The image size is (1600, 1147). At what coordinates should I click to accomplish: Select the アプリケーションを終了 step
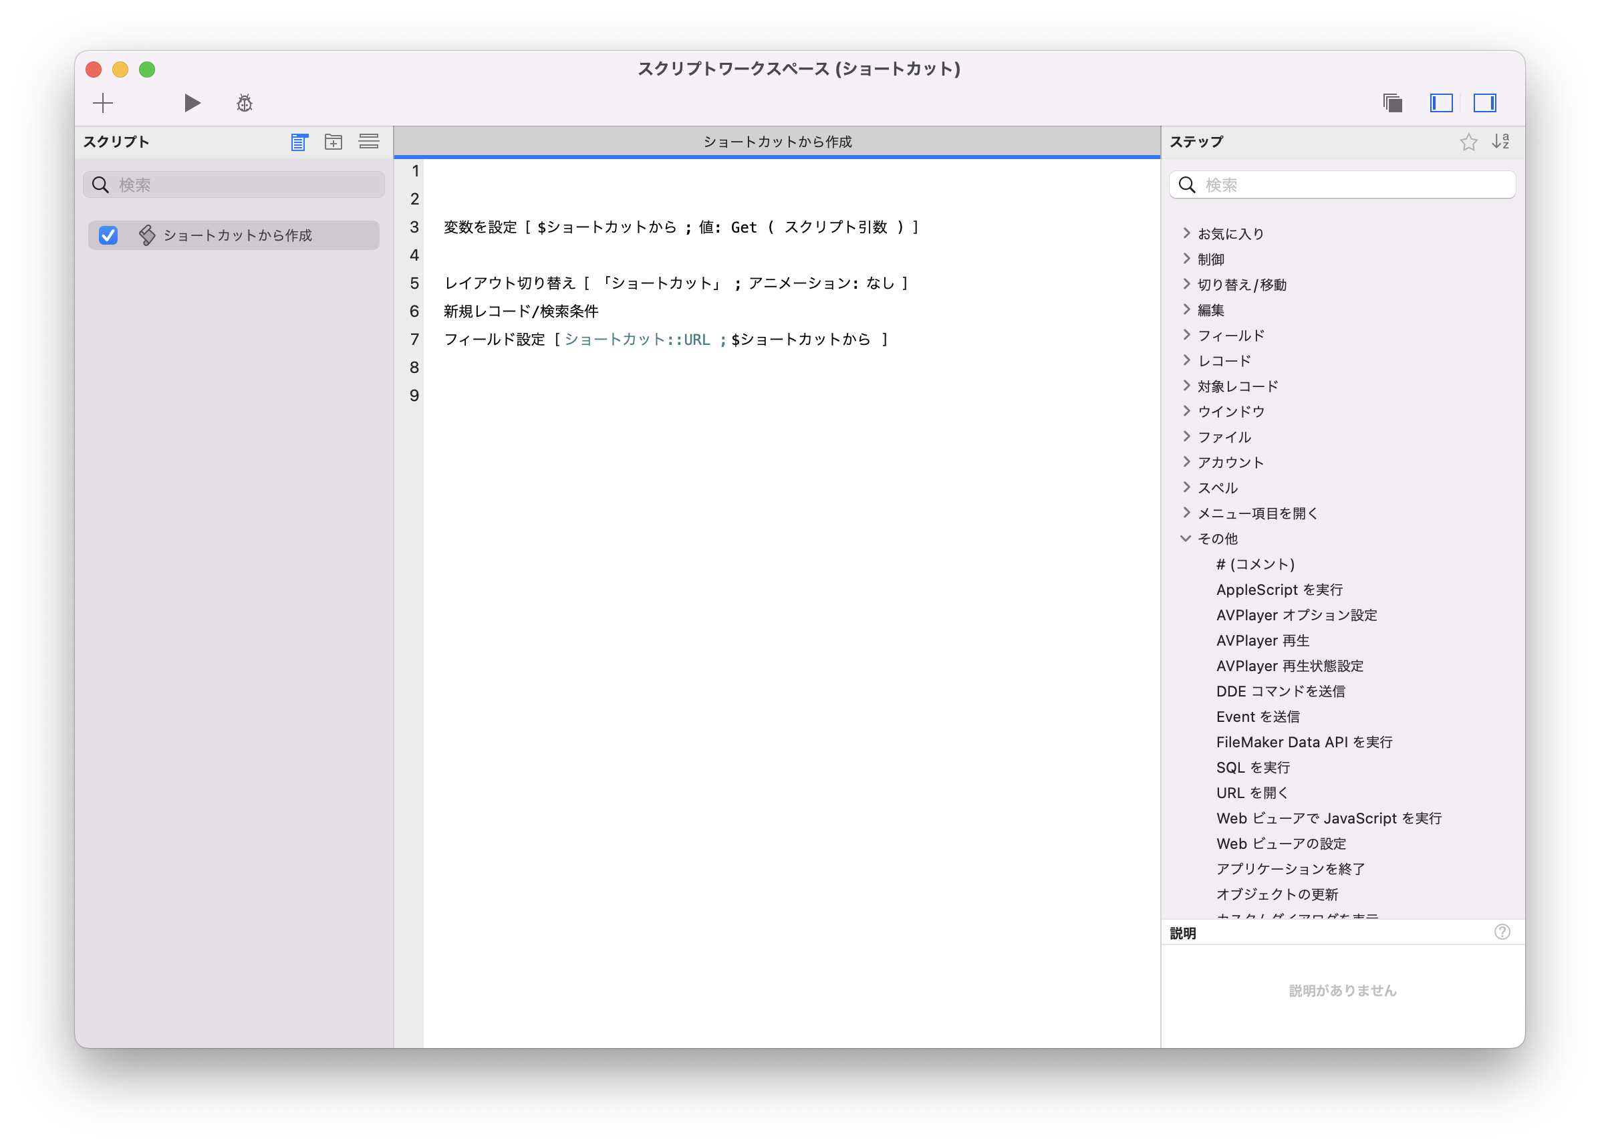[1291, 868]
